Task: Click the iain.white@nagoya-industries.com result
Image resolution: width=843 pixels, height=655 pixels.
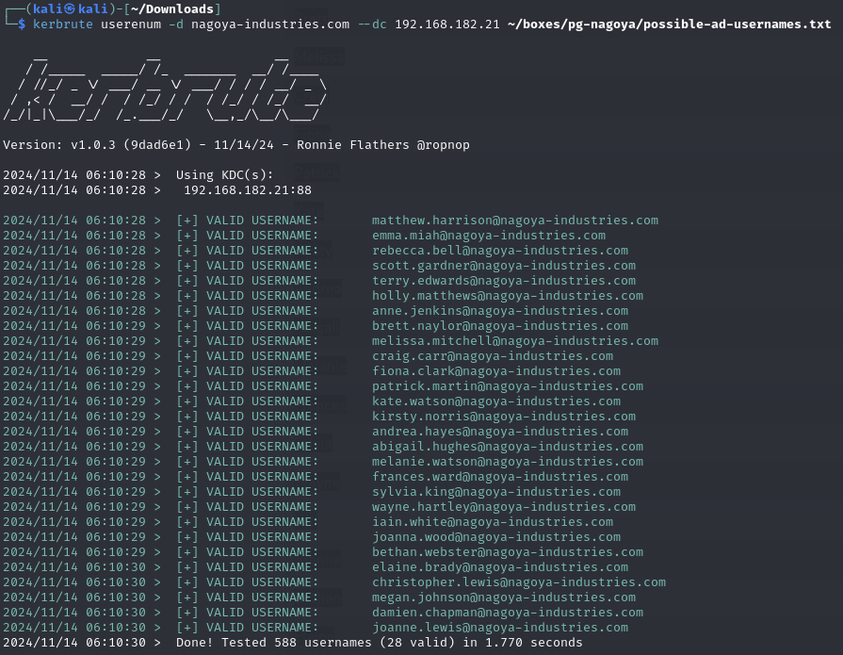Action: tap(492, 521)
